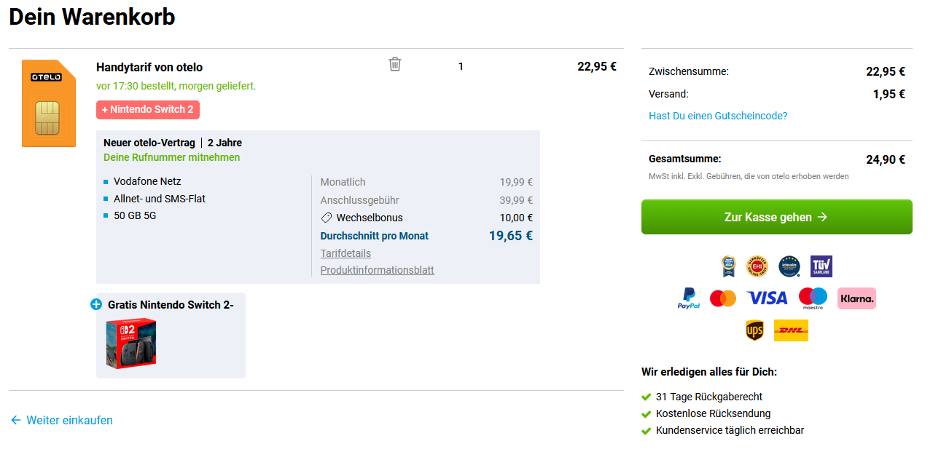Open the TÜV Saarland trust badge

coord(821,266)
